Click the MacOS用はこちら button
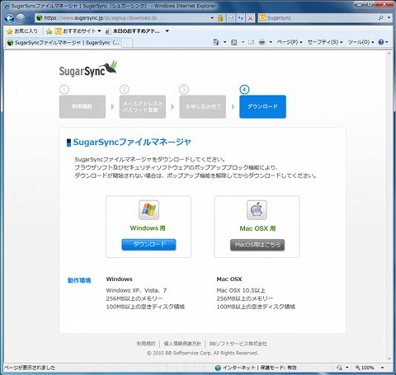Image resolution: width=396 pixels, height=375 pixels. coord(257,245)
